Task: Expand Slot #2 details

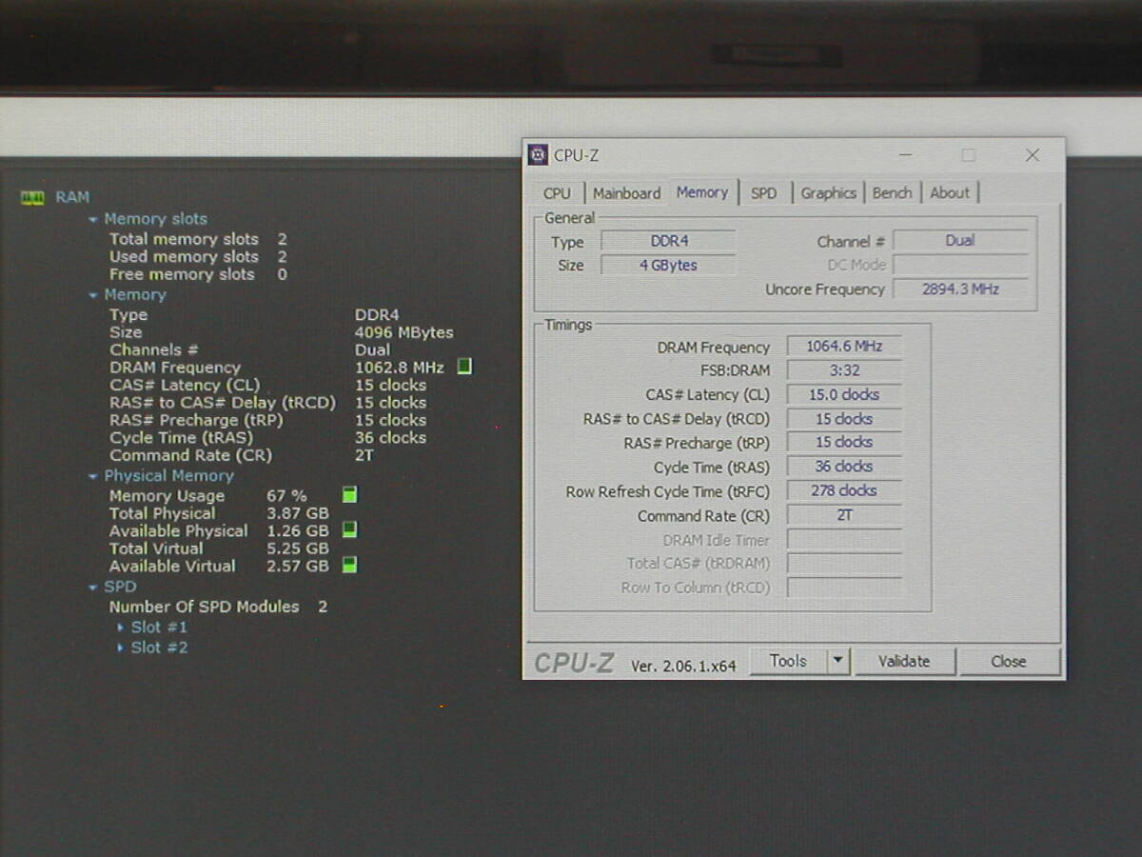Action: click(121, 648)
